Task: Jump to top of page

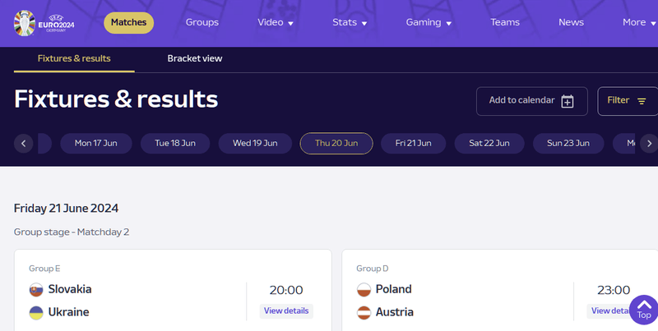Action: [x=644, y=310]
